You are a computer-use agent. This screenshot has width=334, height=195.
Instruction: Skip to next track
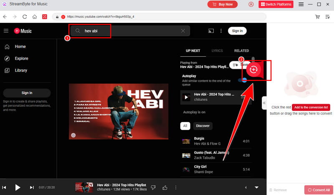point(32,187)
